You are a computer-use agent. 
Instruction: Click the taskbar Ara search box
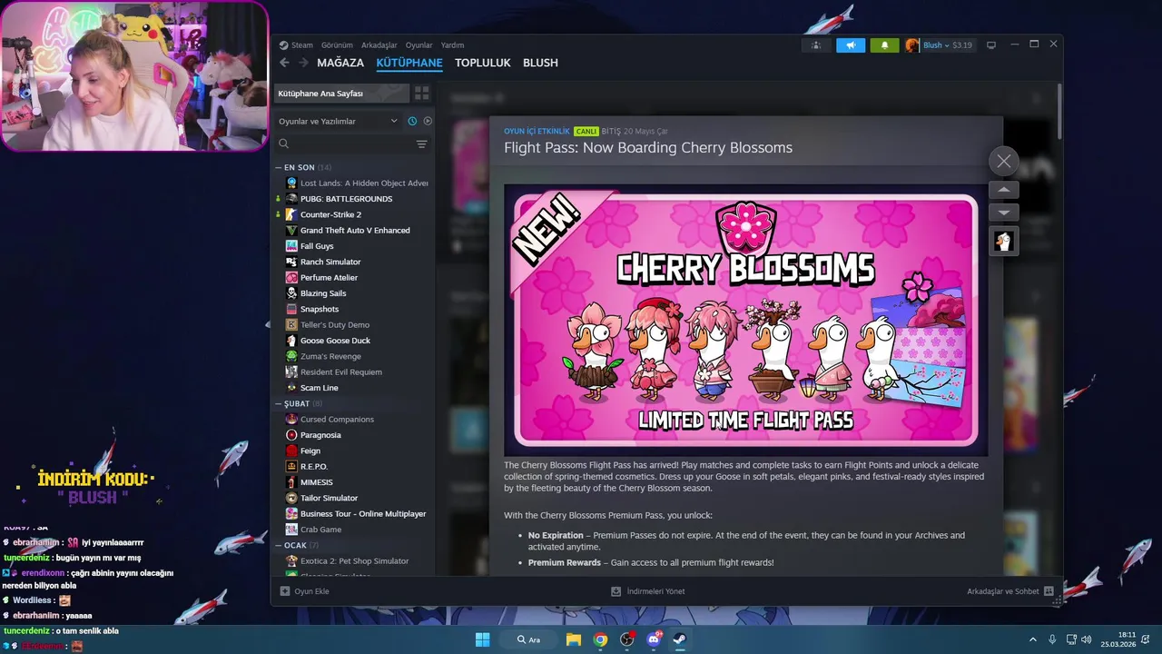[x=530, y=639]
